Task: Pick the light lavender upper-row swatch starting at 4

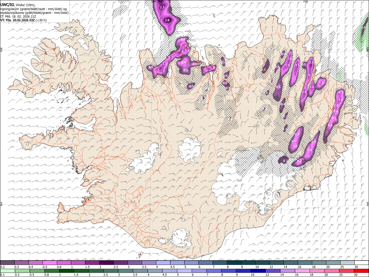Action: click(163, 263)
